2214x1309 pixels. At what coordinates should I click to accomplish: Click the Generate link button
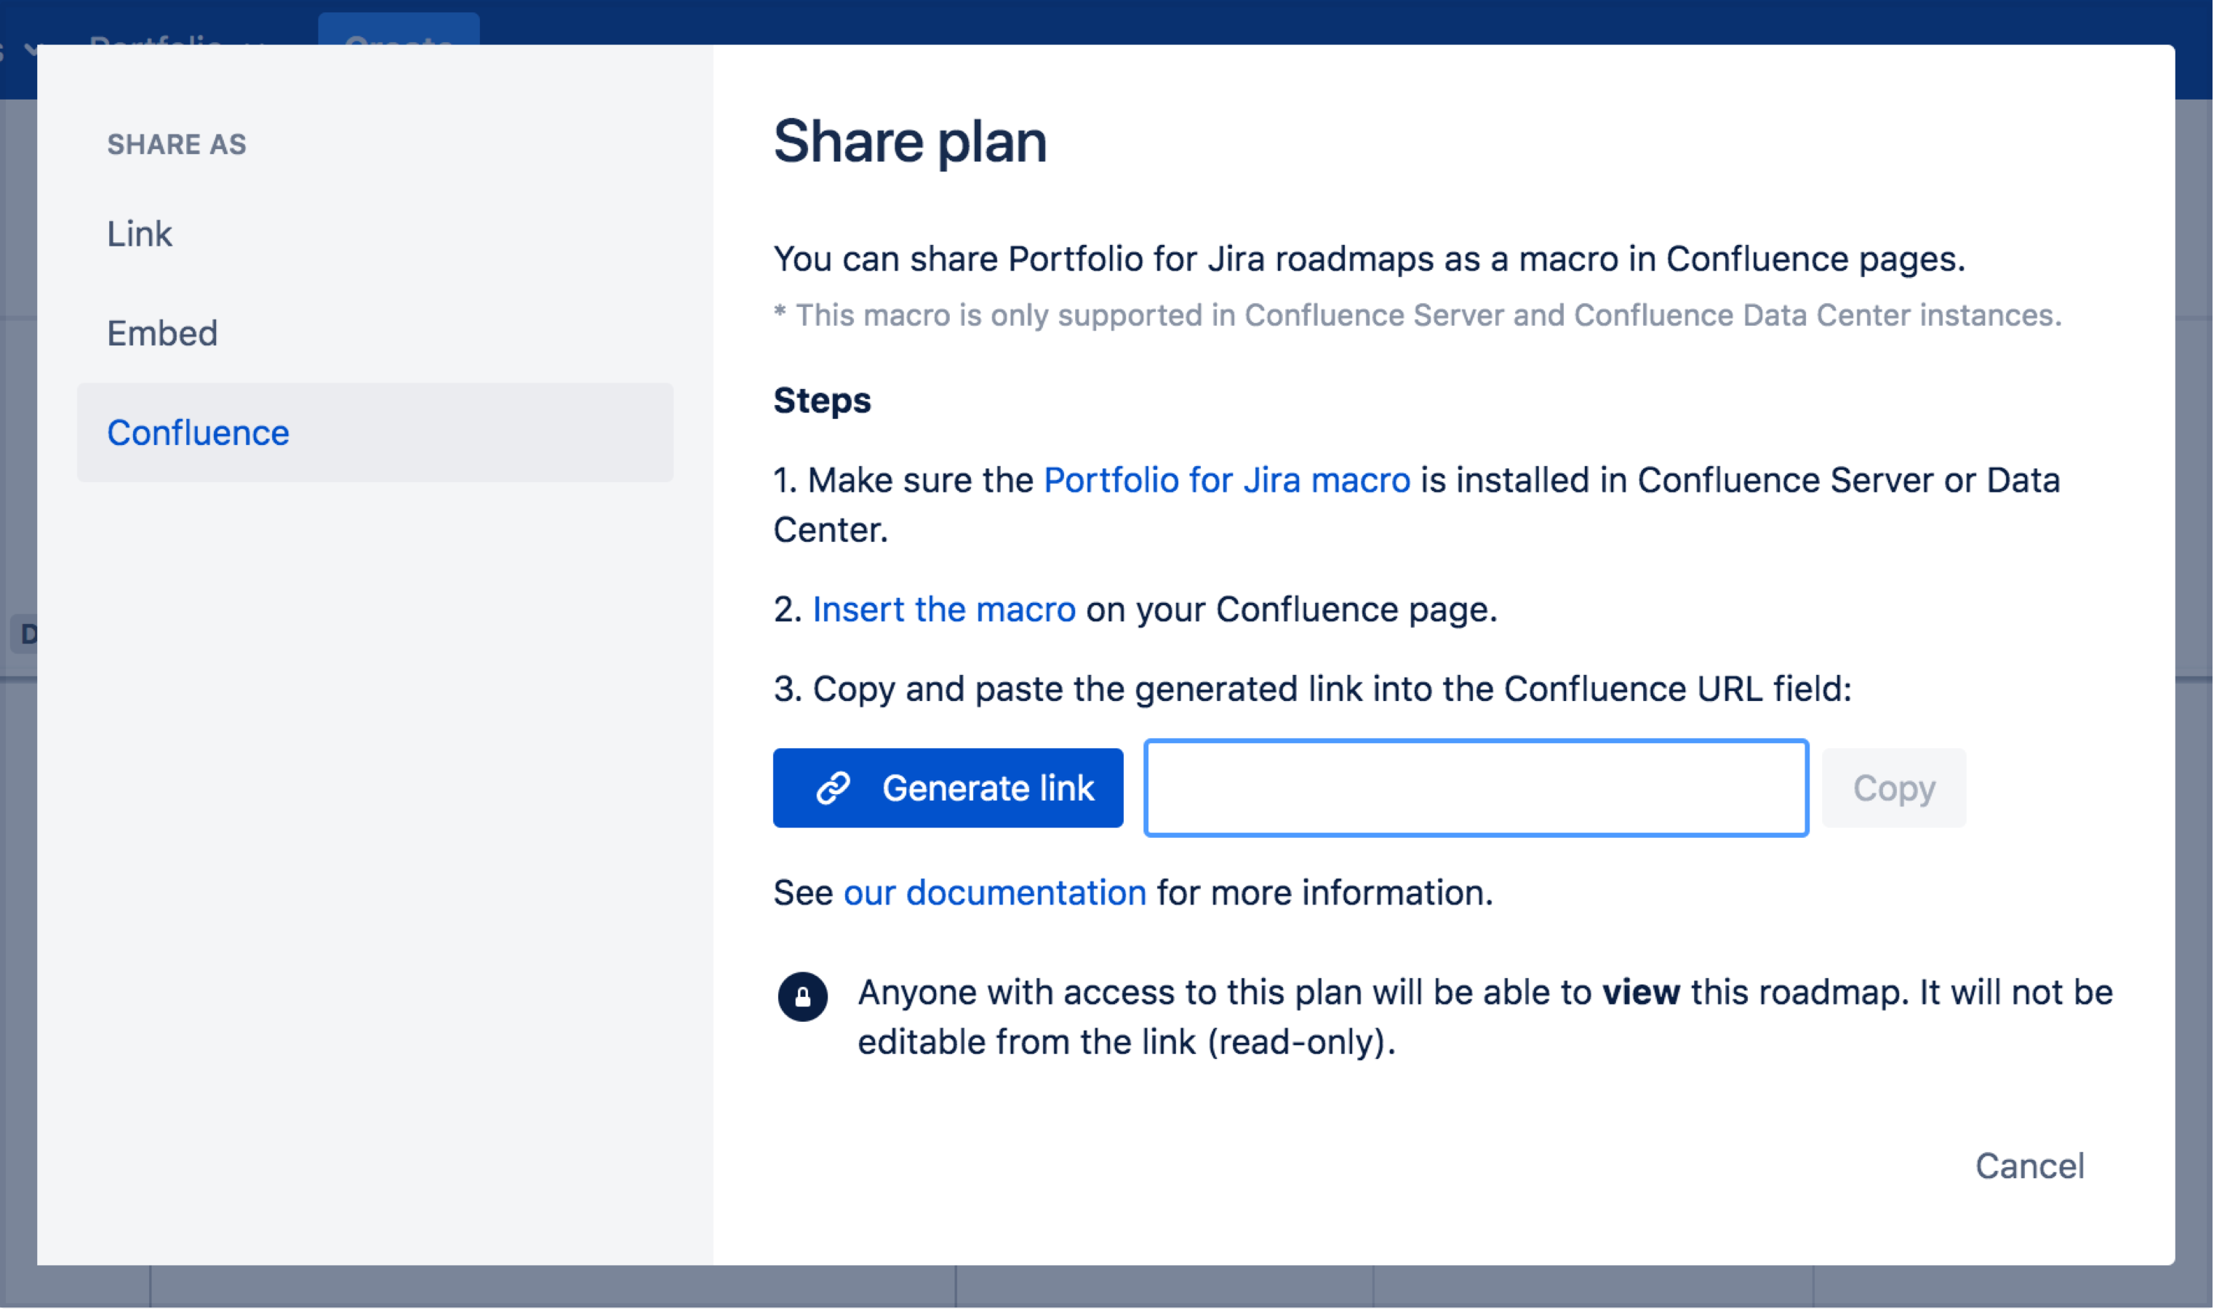947,788
